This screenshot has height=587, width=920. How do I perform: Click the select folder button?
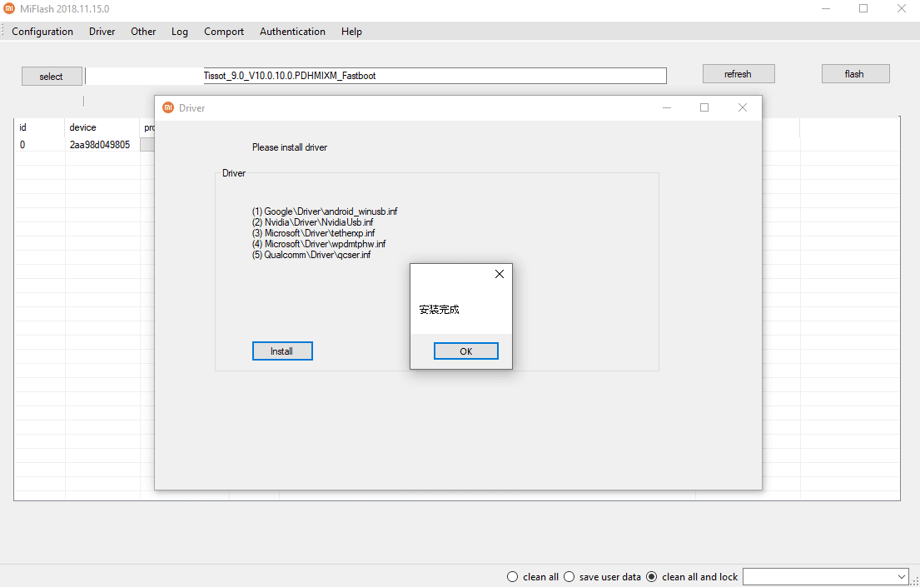click(x=52, y=77)
